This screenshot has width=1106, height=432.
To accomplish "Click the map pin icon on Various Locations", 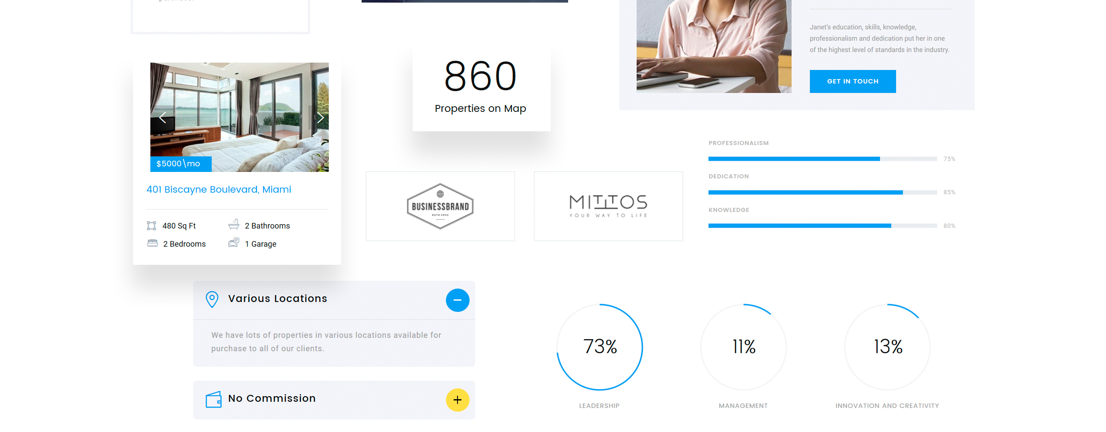I will coord(212,299).
